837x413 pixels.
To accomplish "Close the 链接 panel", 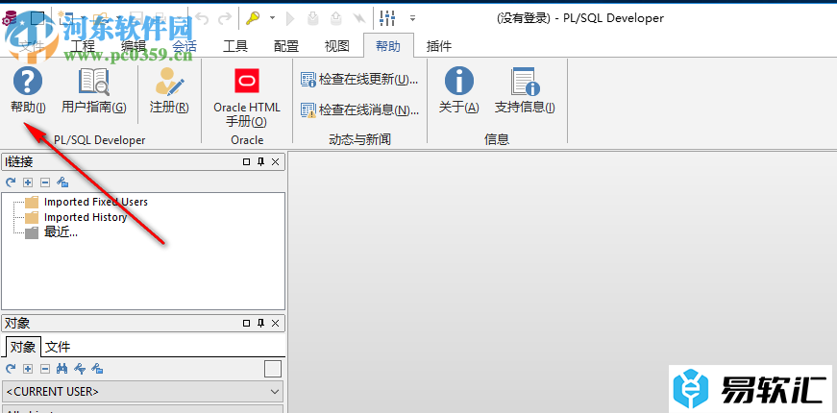I will point(276,161).
